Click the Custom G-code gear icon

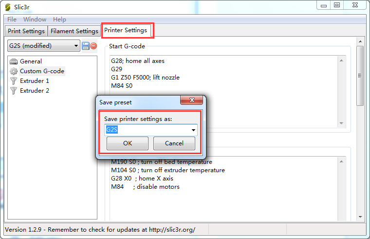(x=14, y=71)
